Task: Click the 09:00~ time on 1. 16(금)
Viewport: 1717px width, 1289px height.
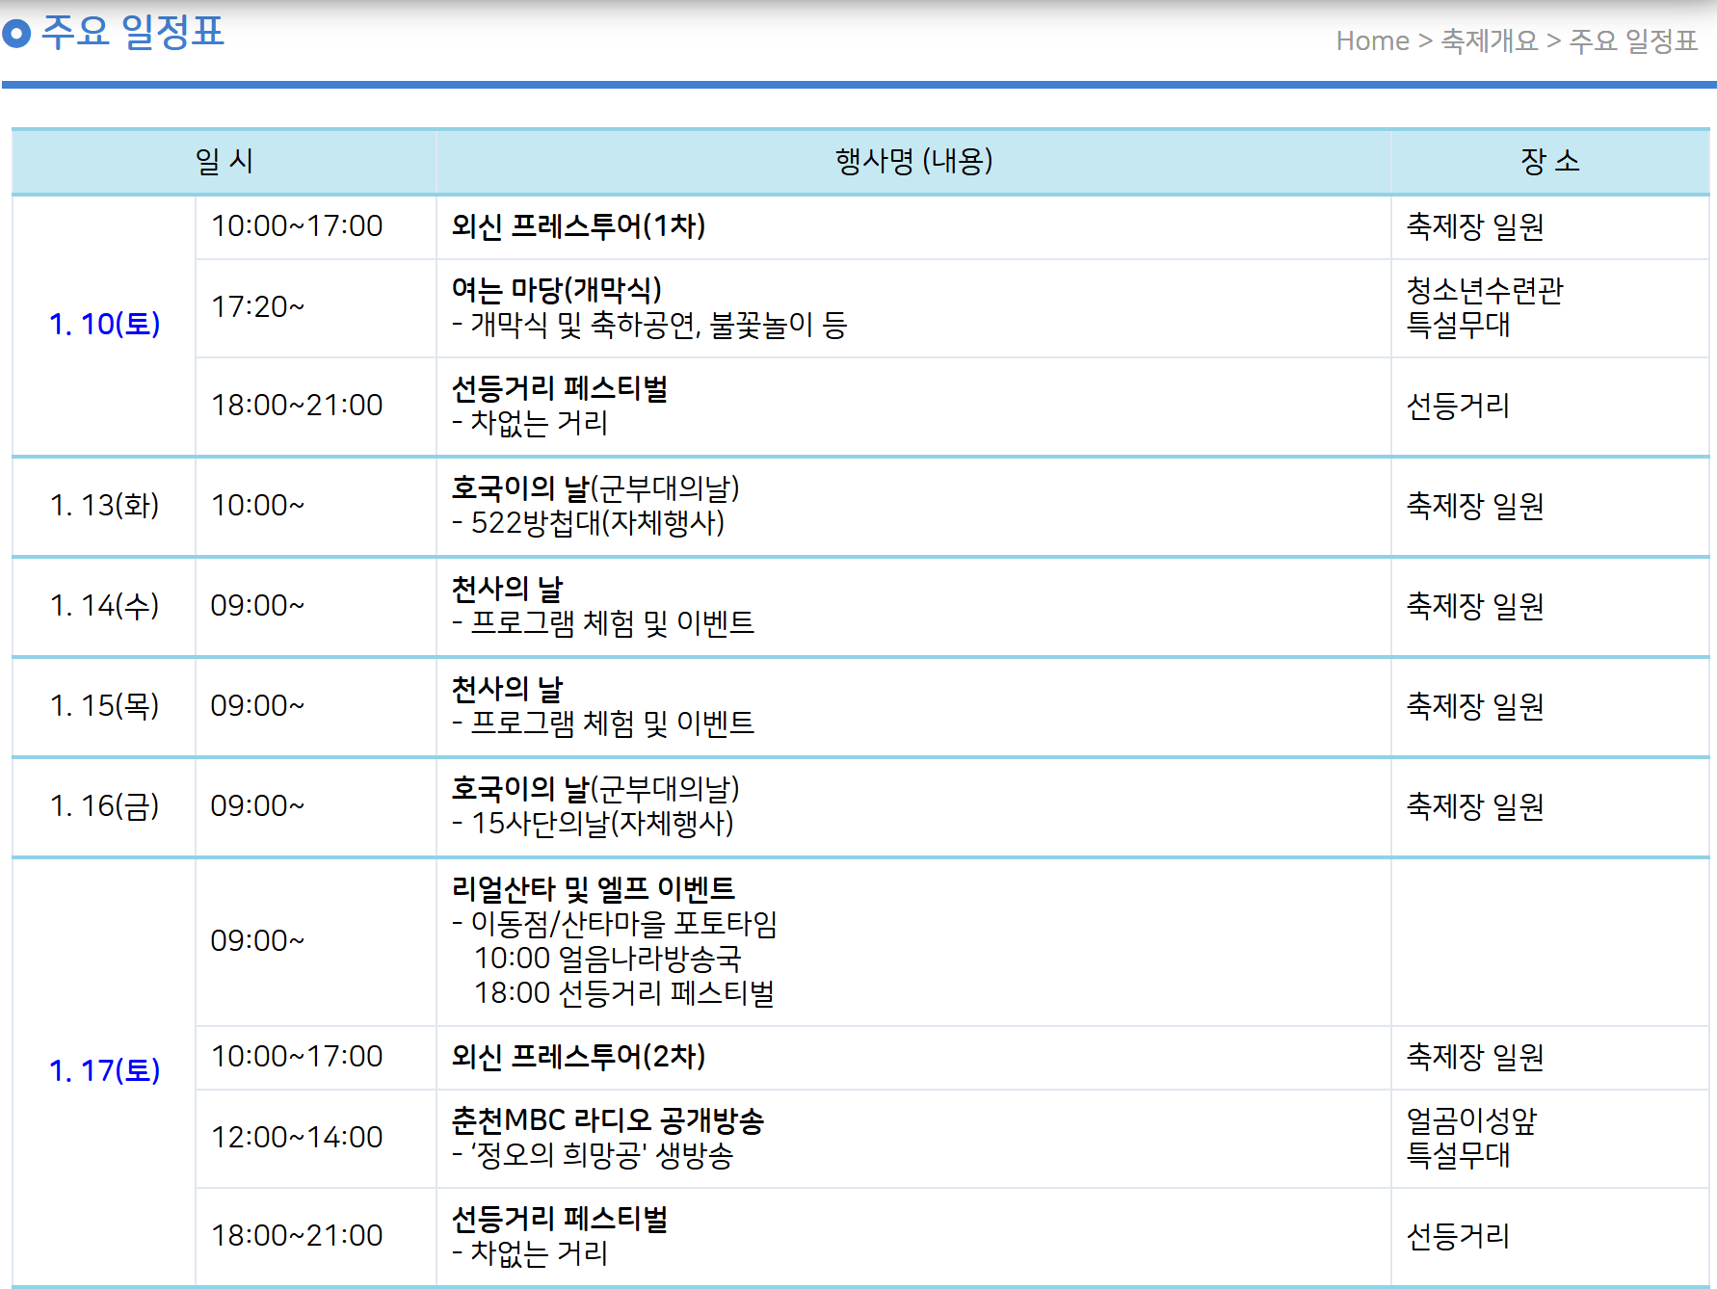Action: click(x=257, y=806)
